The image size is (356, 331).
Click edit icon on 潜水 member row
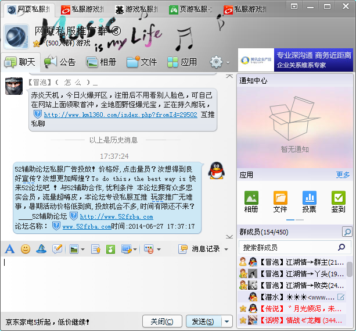[x=341, y=297]
